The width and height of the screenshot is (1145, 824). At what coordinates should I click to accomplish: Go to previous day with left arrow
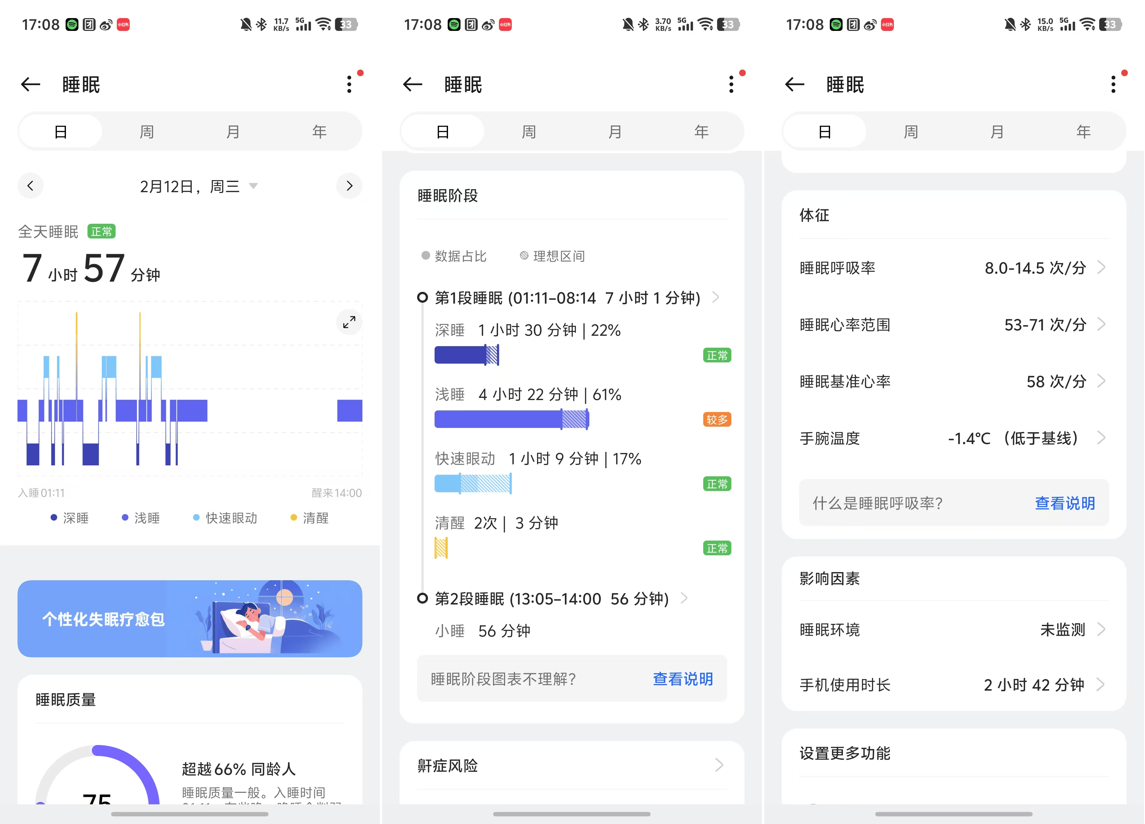click(x=30, y=186)
